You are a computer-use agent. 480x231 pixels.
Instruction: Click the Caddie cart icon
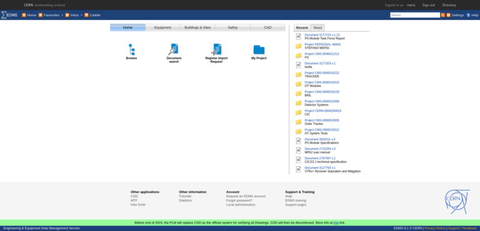86,15
